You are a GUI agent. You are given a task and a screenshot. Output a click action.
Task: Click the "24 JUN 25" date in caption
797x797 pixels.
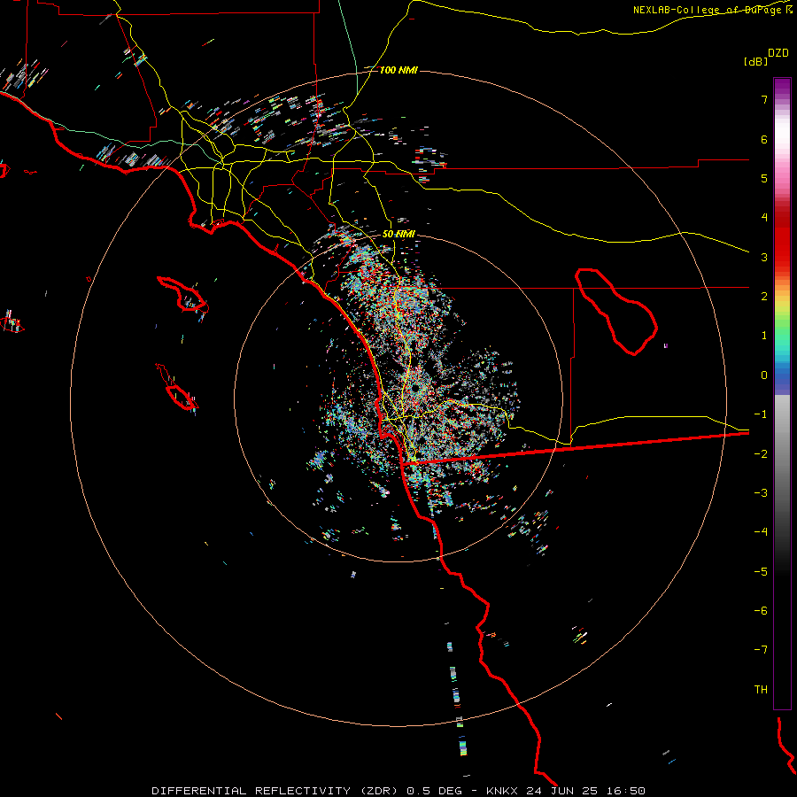click(x=564, y=791)
